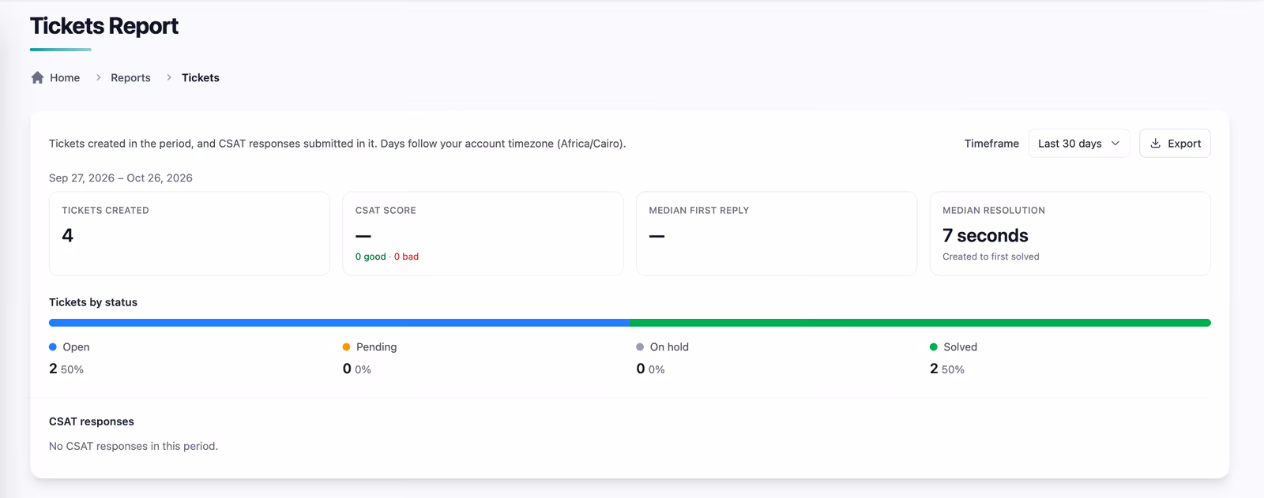Click the chevron separator before Tickets

[x=169, y=77]
